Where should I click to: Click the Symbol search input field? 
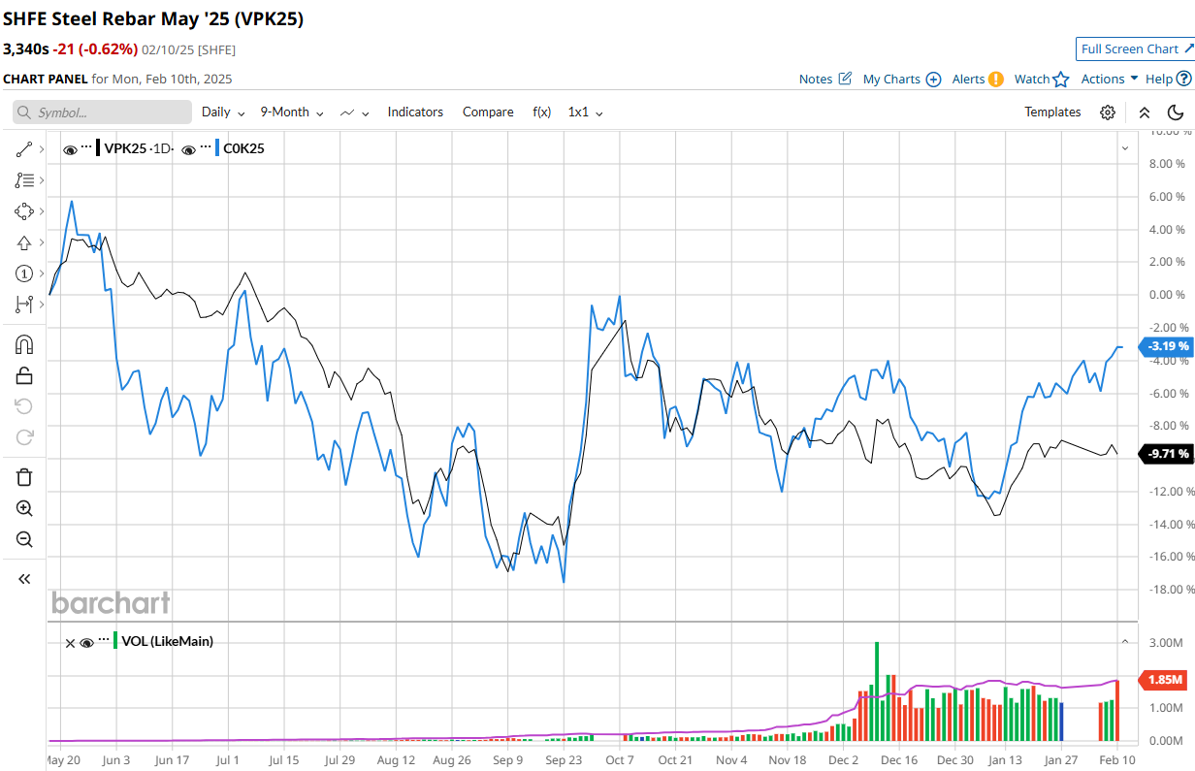(x=102, y=112)
